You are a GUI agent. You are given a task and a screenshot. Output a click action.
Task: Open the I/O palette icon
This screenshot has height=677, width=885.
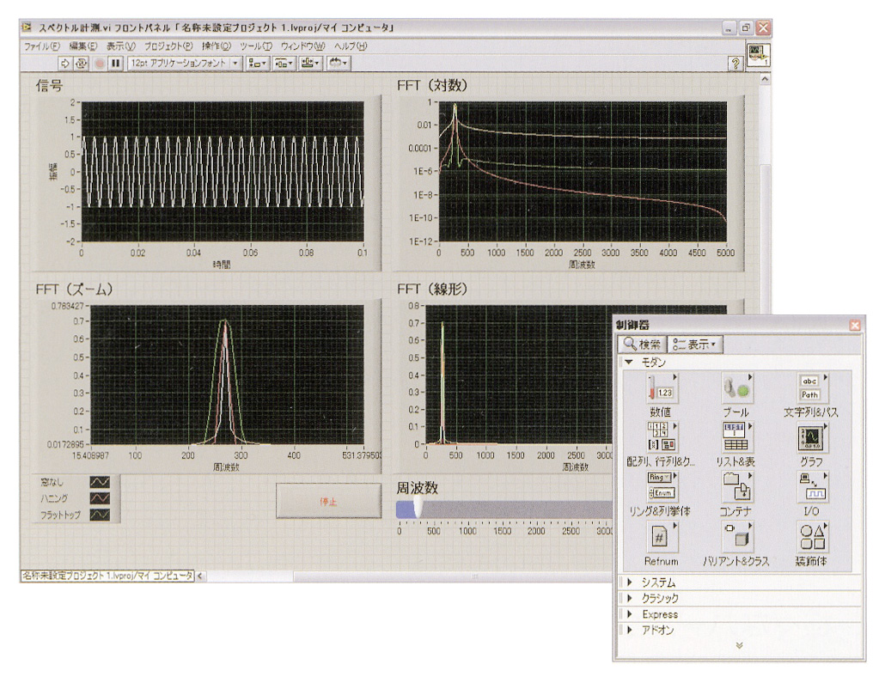pyautogui.click(x=812, y=487)
